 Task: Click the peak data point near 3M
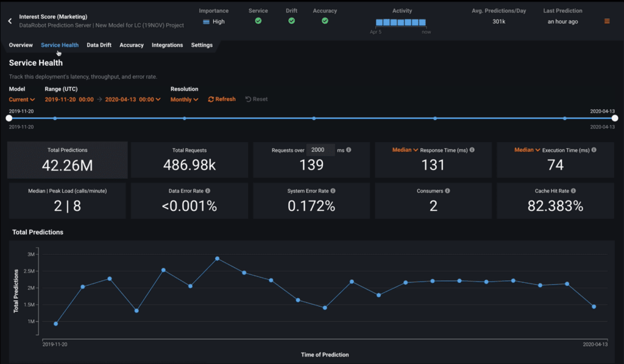(x=218, y=259)
